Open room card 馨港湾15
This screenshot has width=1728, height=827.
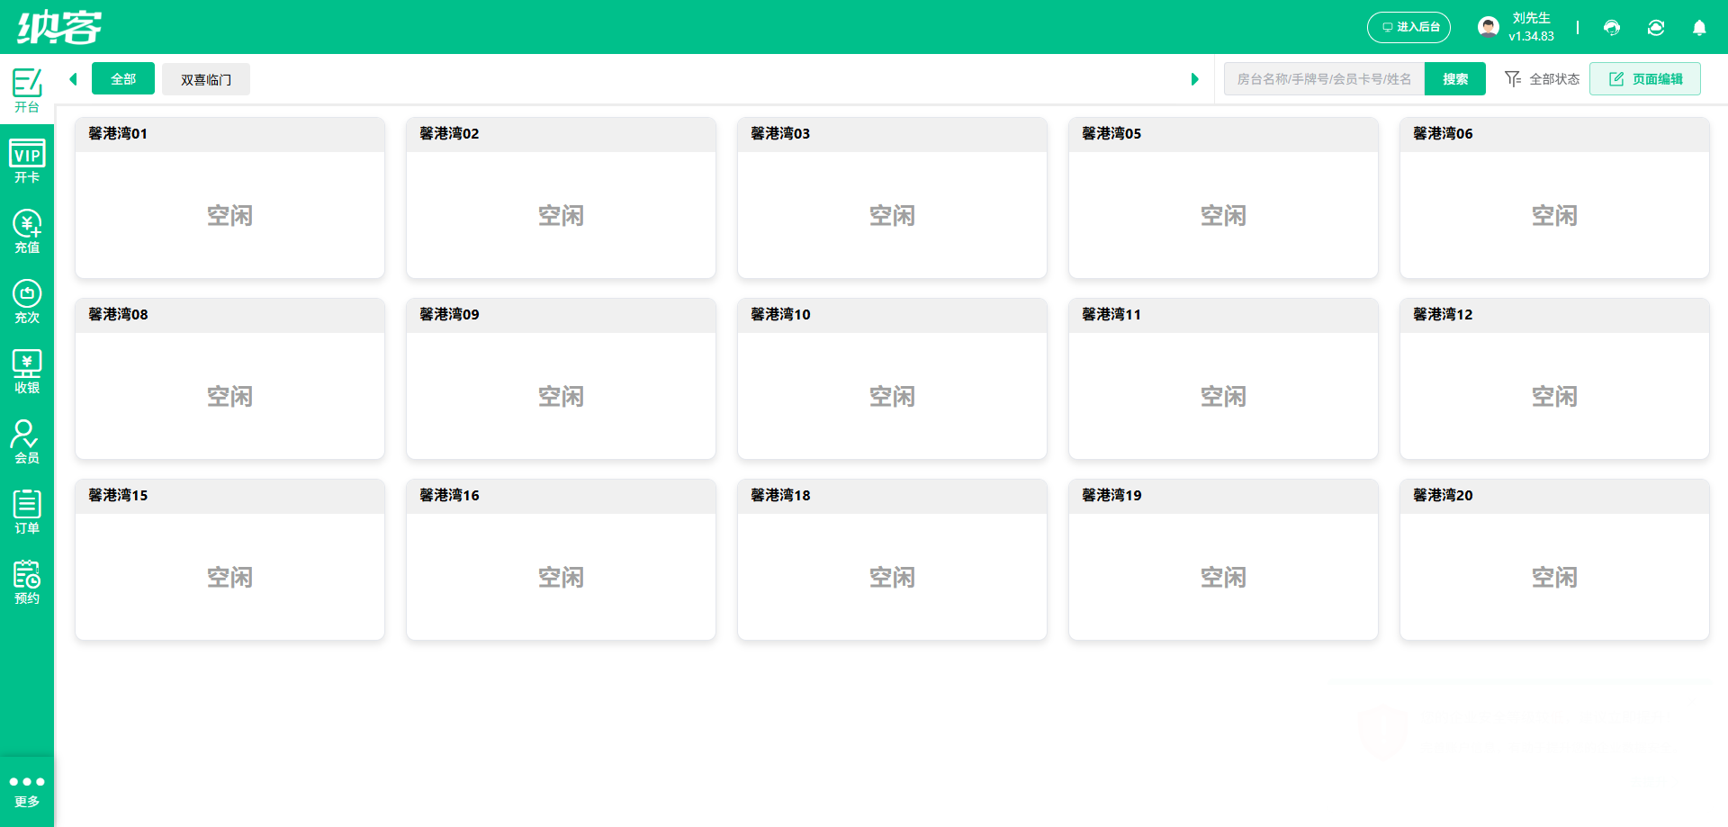[x=229, y=560]
